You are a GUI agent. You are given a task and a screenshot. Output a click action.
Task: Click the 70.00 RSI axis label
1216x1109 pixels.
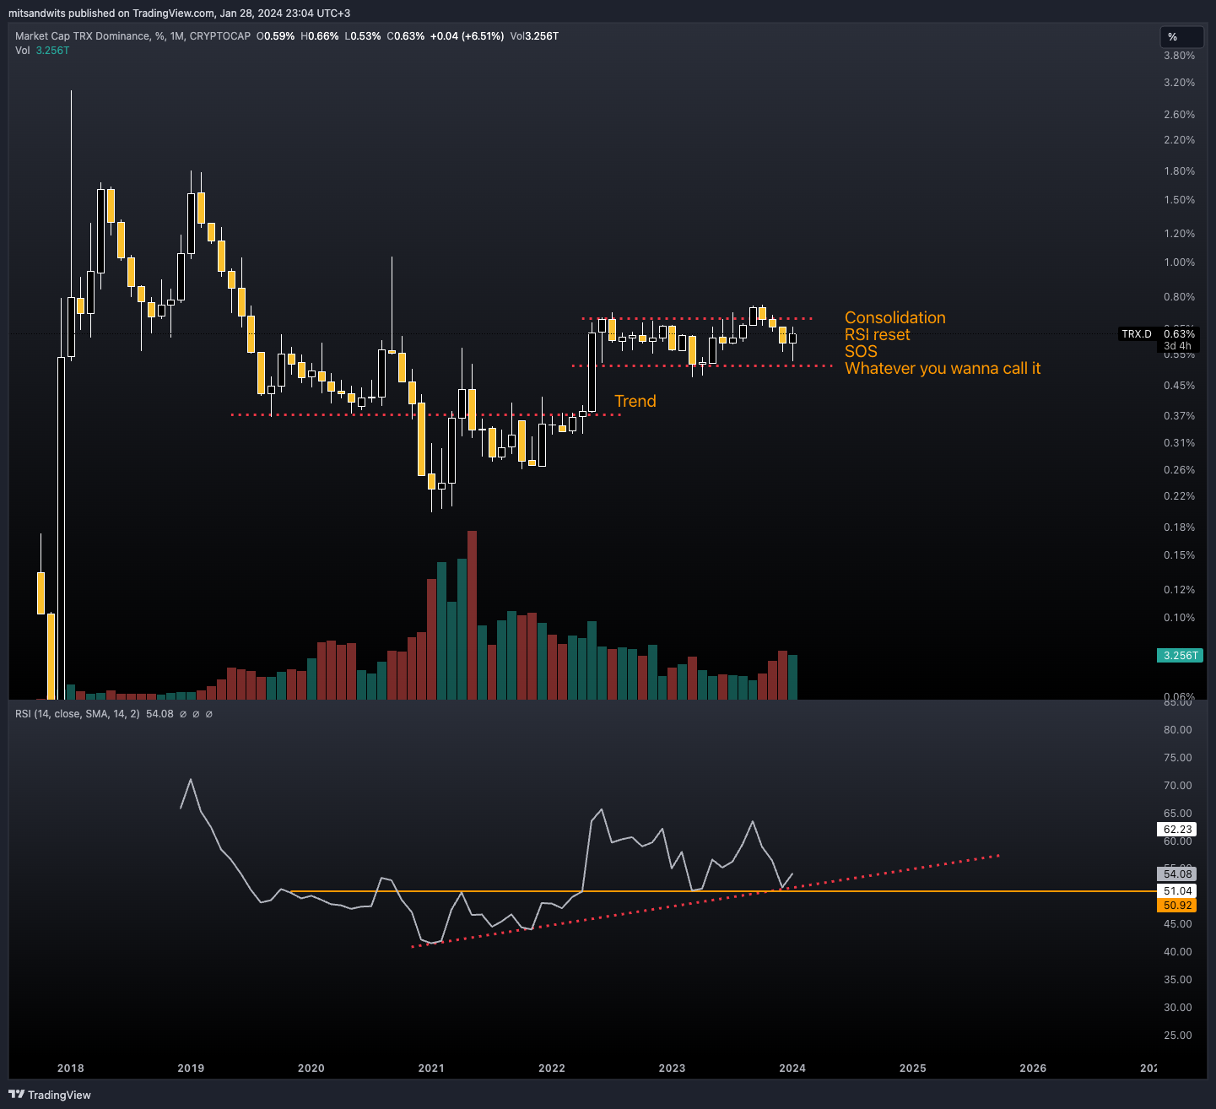coord(1178,786)
